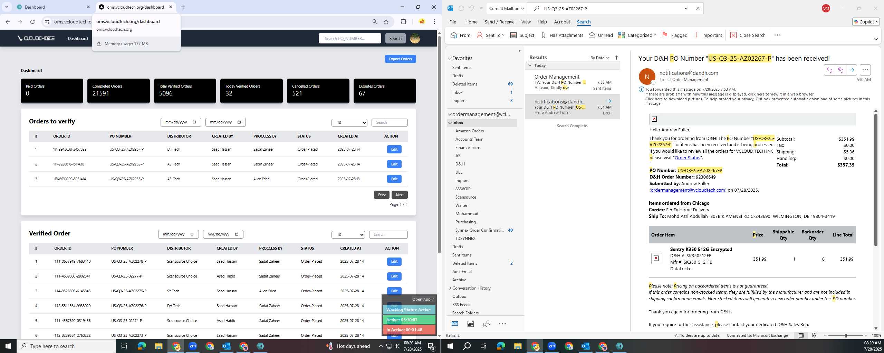Open Outlook Mail view icon
884x353 pixels.
pyautogui.click(x=455, y=324)
